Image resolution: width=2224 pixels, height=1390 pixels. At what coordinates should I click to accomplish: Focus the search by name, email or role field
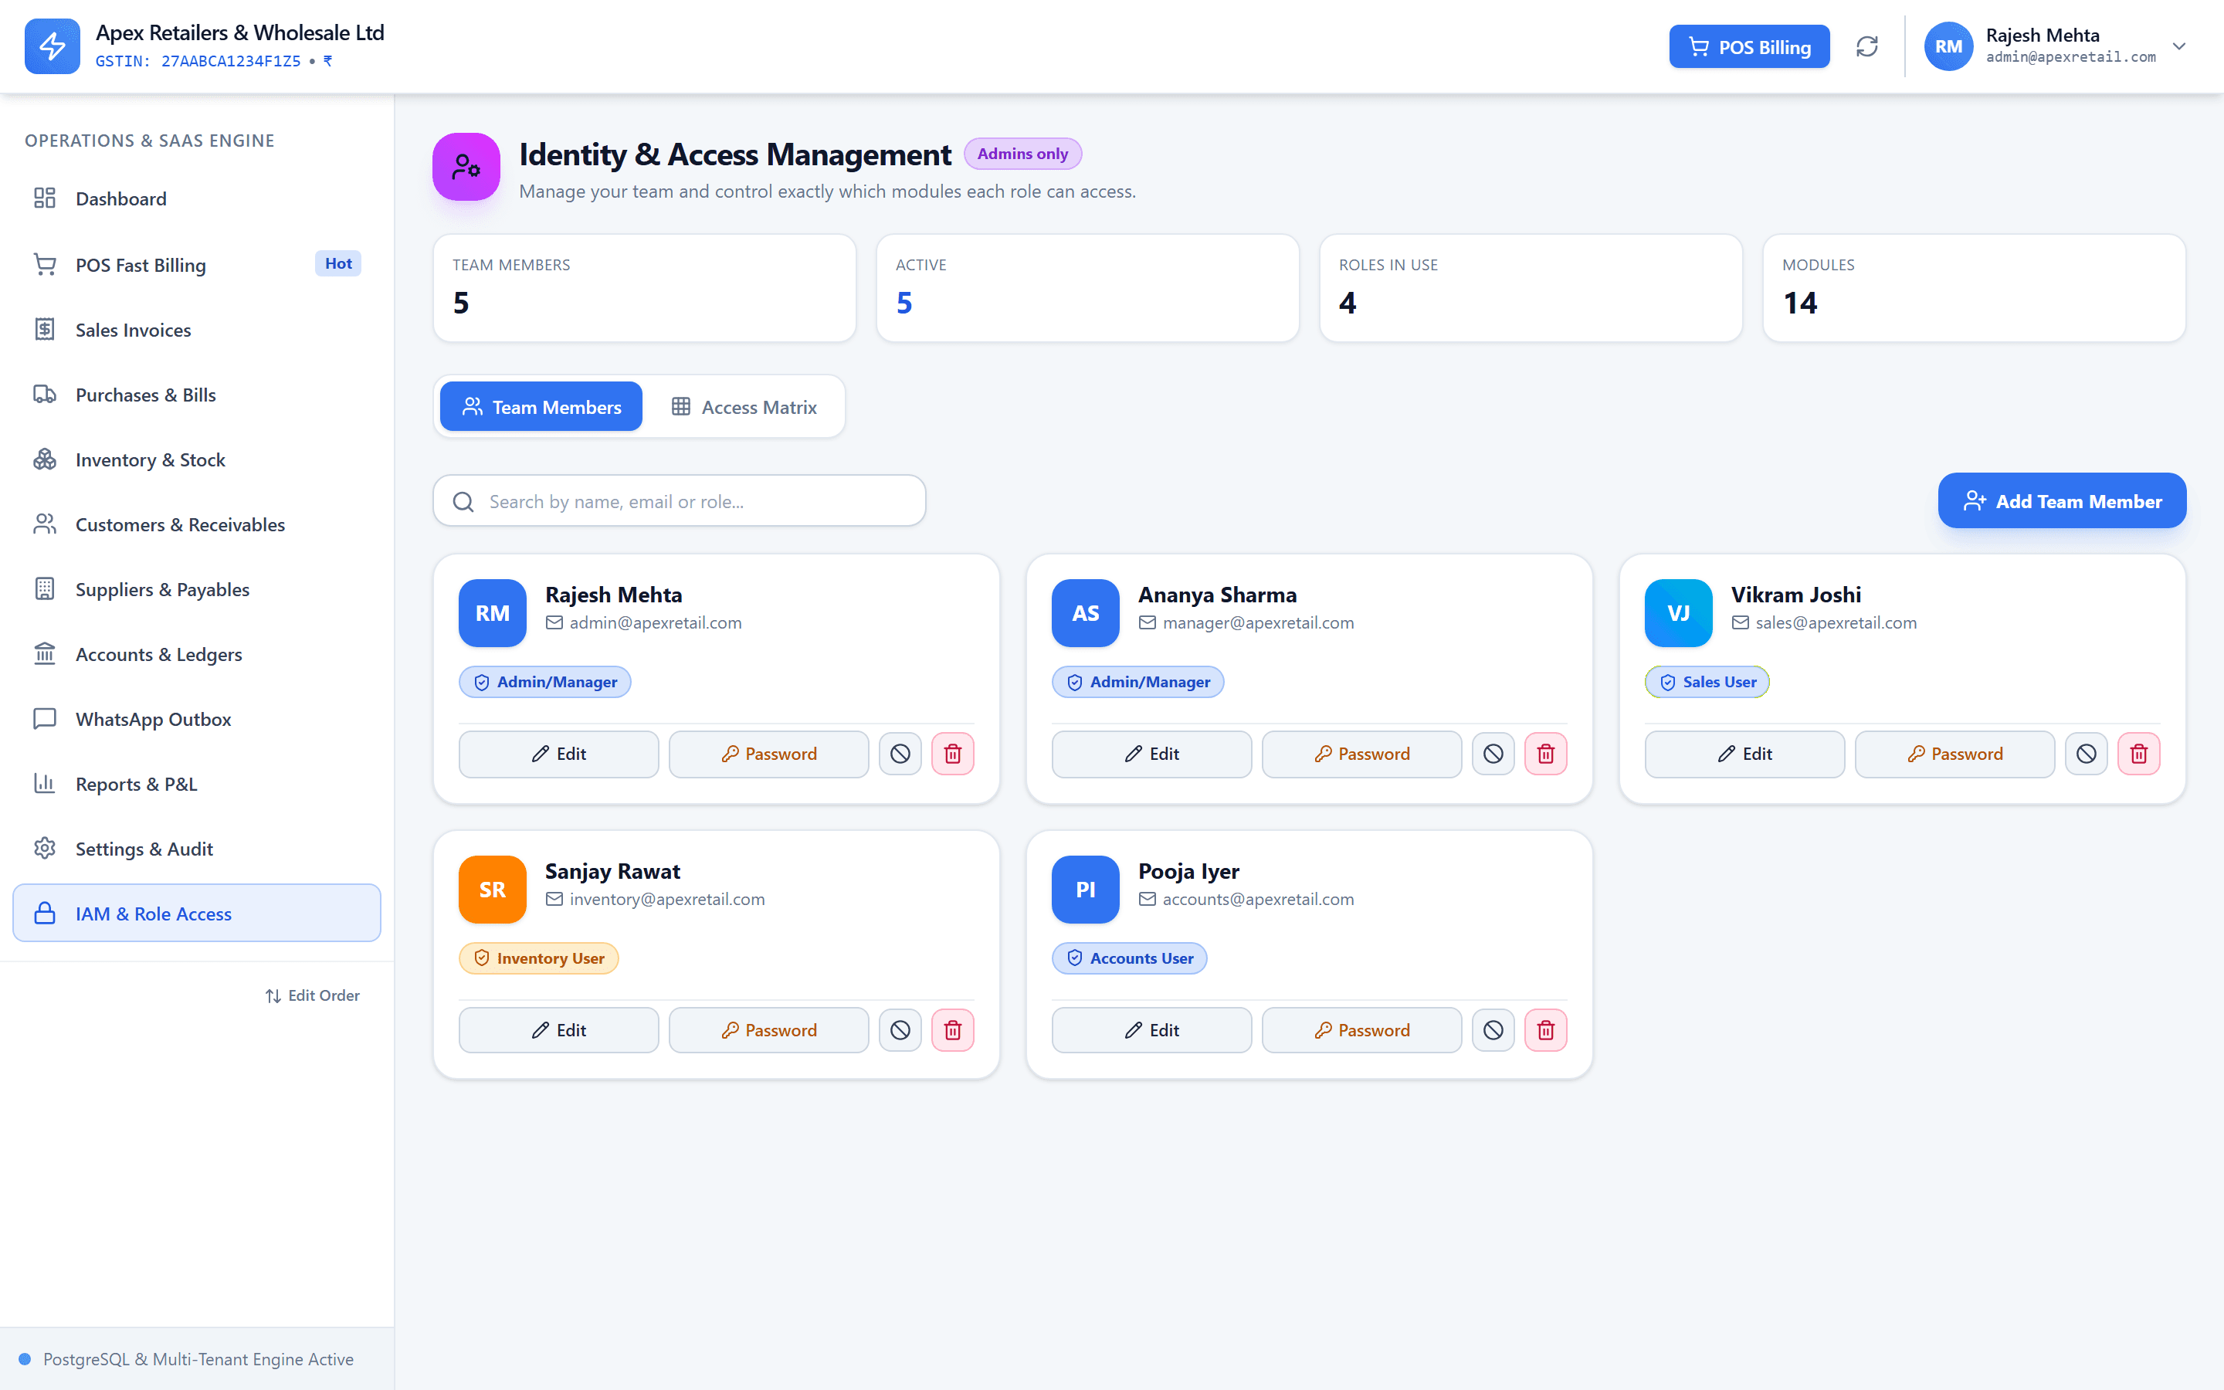(679, 501)
